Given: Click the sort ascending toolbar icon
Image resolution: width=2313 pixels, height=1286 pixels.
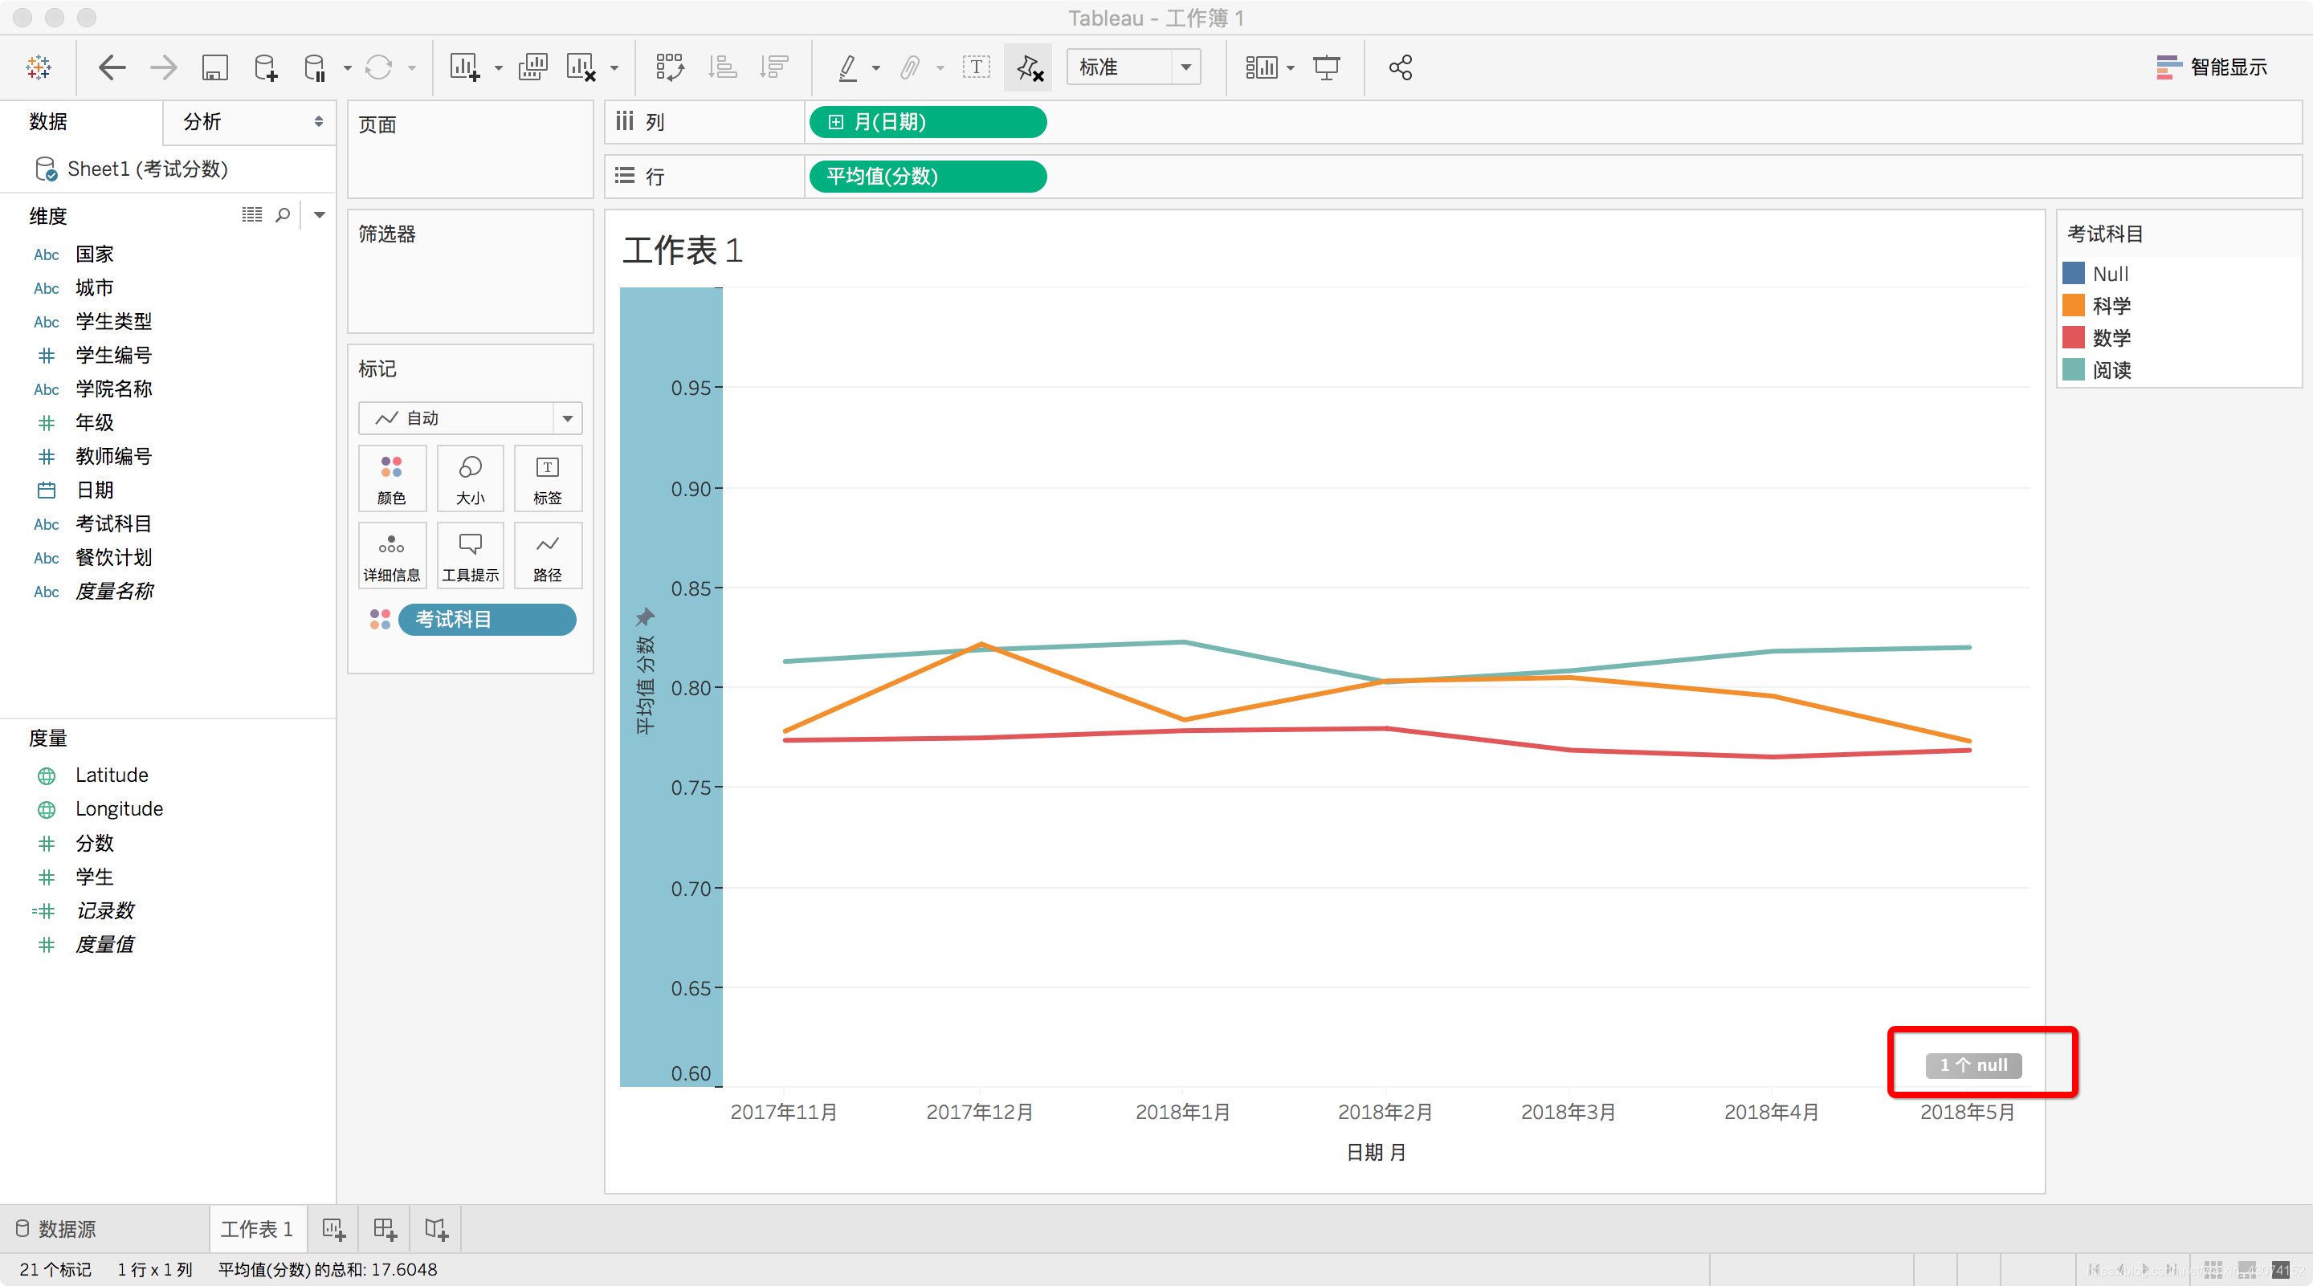Looking at the screenshot, I should [722, 67].
